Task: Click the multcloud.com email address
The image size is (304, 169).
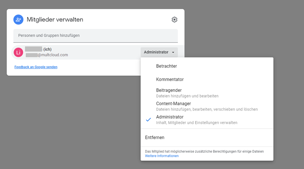Action: (48, 55)
